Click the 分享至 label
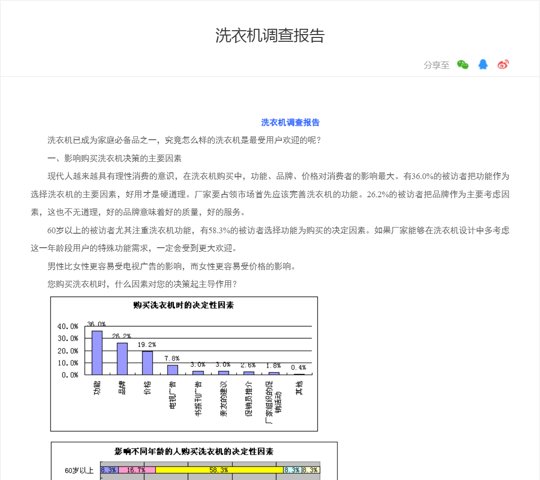The width and height of the screenshot is (540, 480). pos(436,65)
